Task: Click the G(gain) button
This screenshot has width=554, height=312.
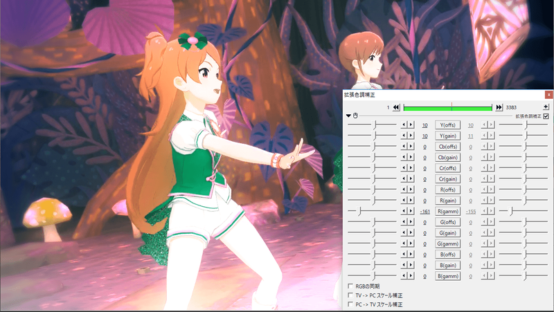Action: (x=447, y=233)
